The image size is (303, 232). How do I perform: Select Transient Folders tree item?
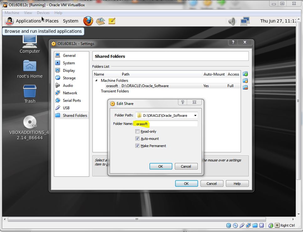click(115, 91)
